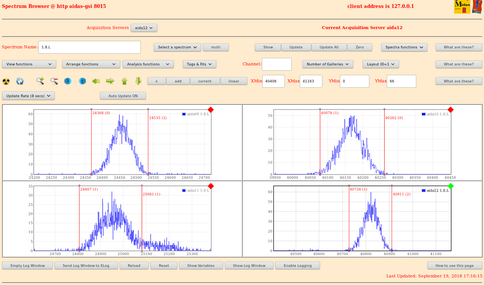Shift the spectrum right with the green arrow
Viewport: 484px width, 285px height.
[110, 81]
